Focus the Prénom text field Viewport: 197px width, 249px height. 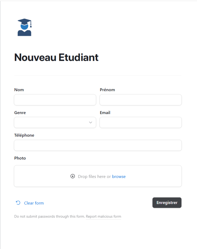pyautogui.click(x=141, y=100)
